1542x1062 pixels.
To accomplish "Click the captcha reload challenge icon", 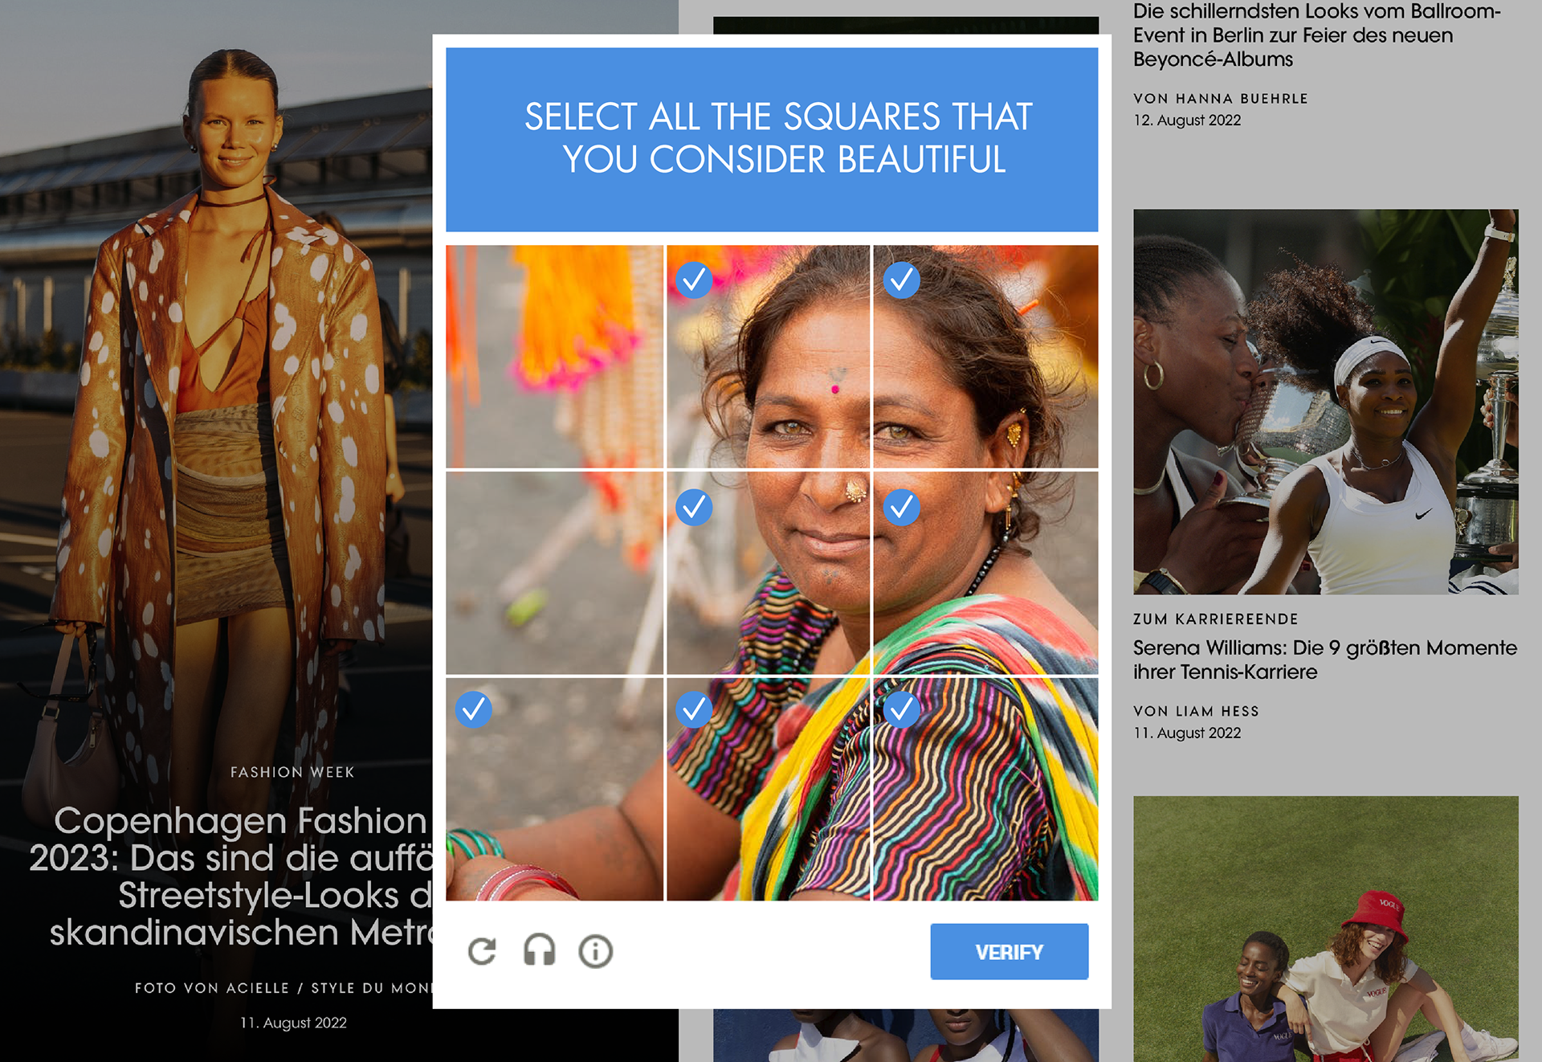I will click(x=482, y=951).
